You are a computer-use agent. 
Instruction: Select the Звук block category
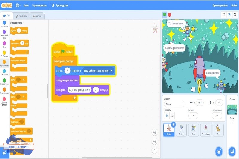[x=4, y=45]
